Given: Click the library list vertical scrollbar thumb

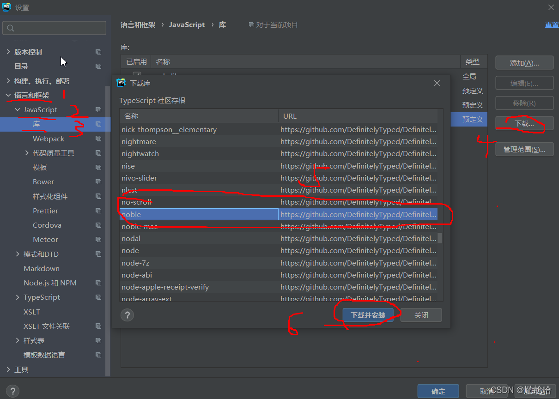Looking at the screenshot, I should coord(440,238).
